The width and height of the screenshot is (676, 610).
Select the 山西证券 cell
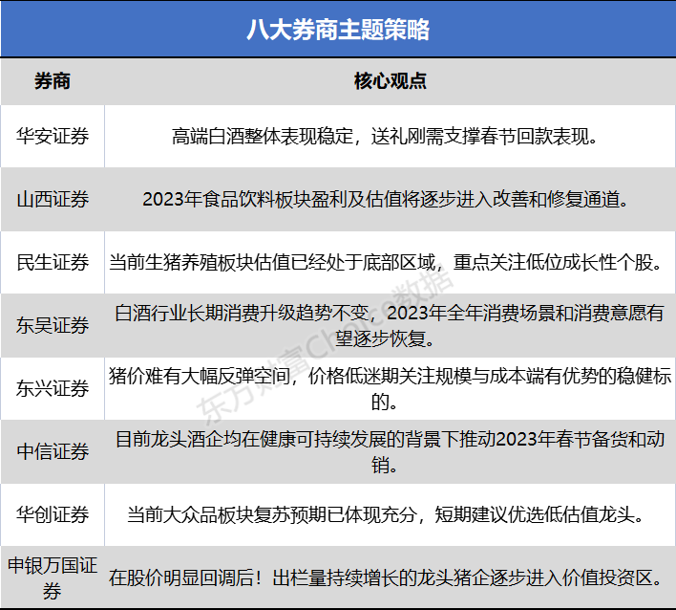click(x=53, y=199)
